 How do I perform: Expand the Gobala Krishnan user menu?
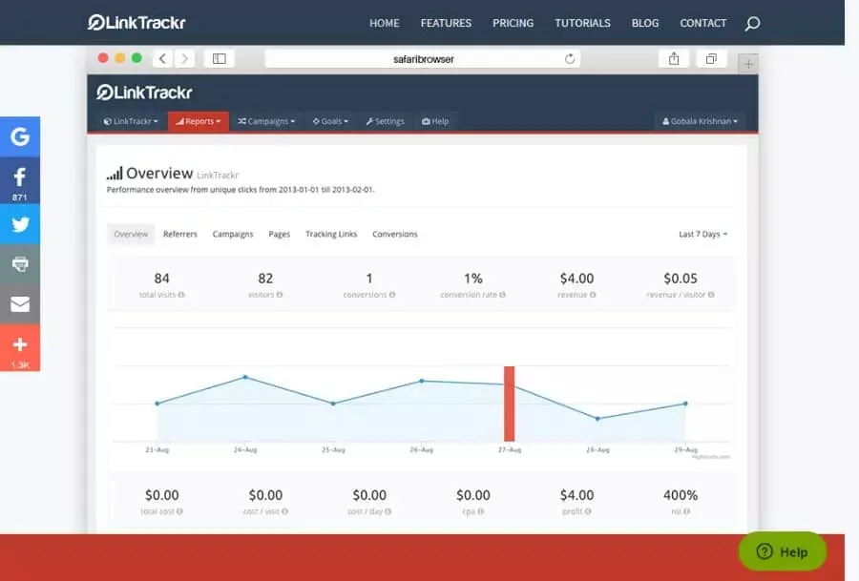700,121
